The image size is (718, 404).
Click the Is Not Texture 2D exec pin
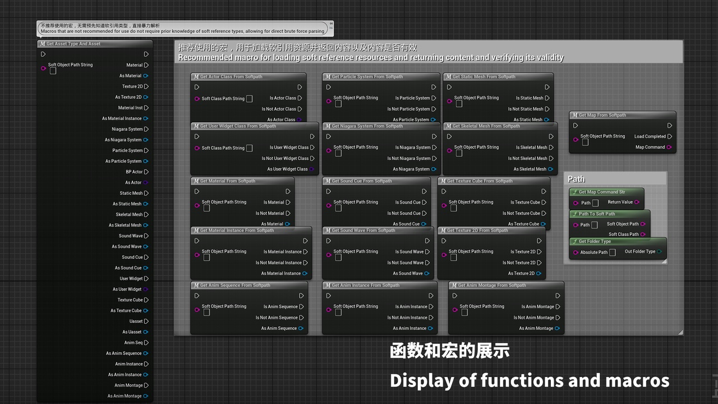click(x=538, y=263)
